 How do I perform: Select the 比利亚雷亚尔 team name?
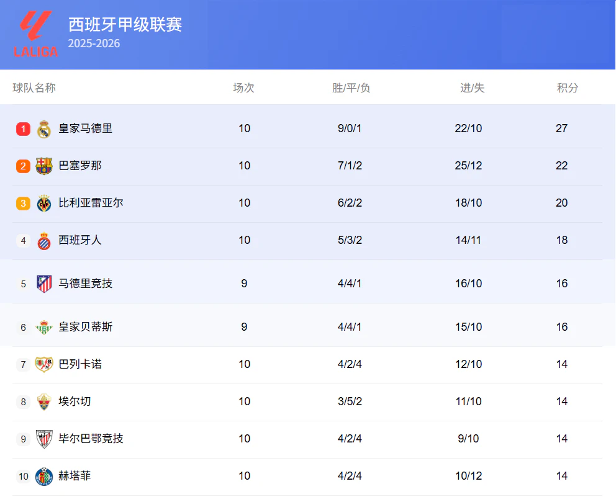[x=91, y=203]
